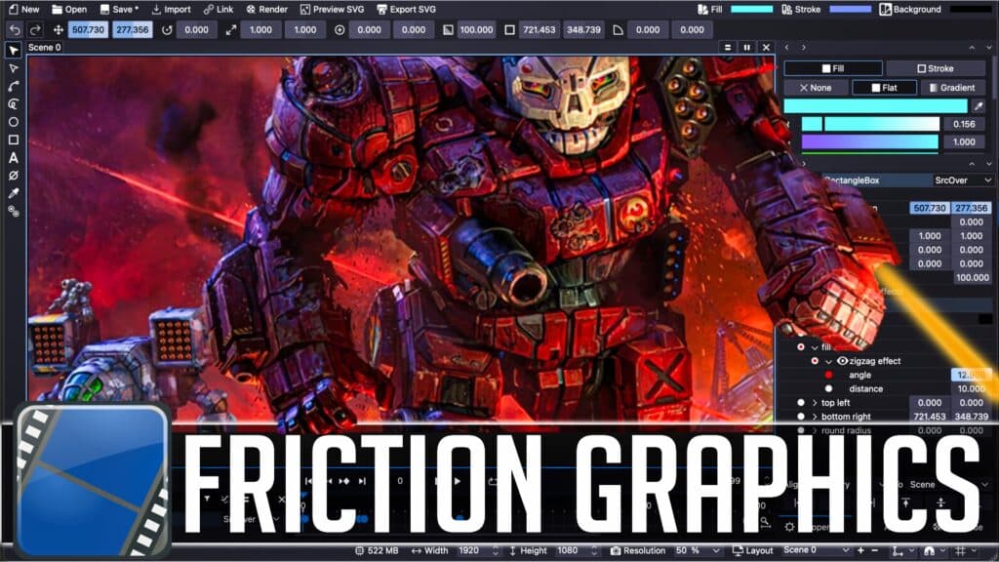This screenshot has height=562, width=999.
Task: Pick a color with the eyedropper tool
Action: tap(12, 193)
